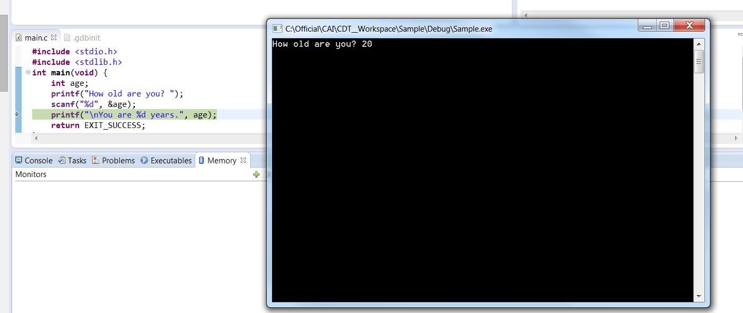Click the Sample.exe path in title bar
The image size is (743, 313).
click(x=389, y=29)
